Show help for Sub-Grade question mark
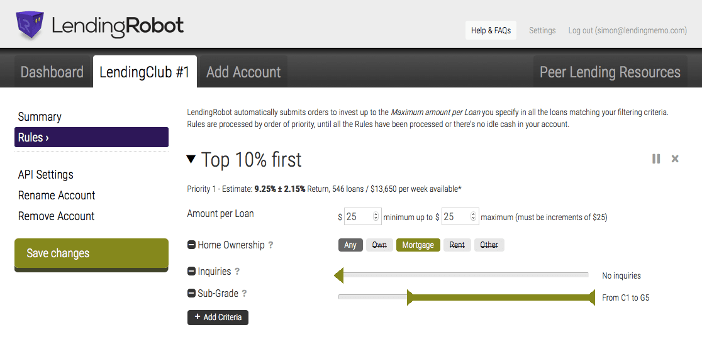The width and height of the screenshot is (702, 339). pyautogui.click(x=244, y=294)
